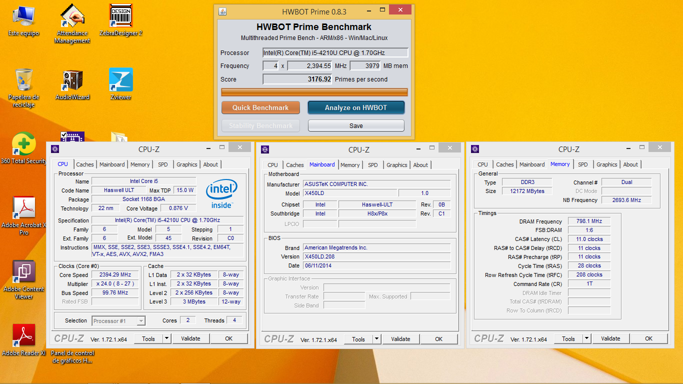This screenshot has width=683, height=384.
Task: Click Package value Socket 1168 BGA
Action: click(x=143, y=199)
